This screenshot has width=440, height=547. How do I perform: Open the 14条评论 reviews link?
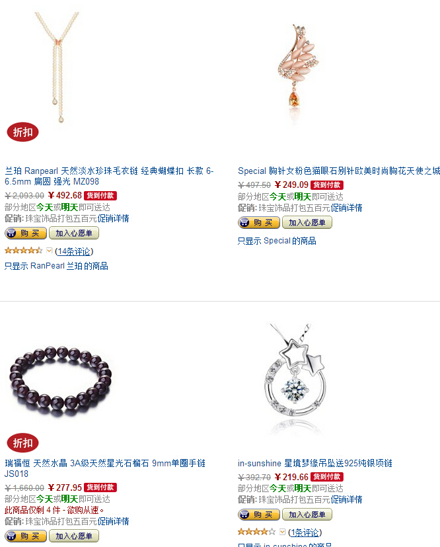tap(74, 251)
